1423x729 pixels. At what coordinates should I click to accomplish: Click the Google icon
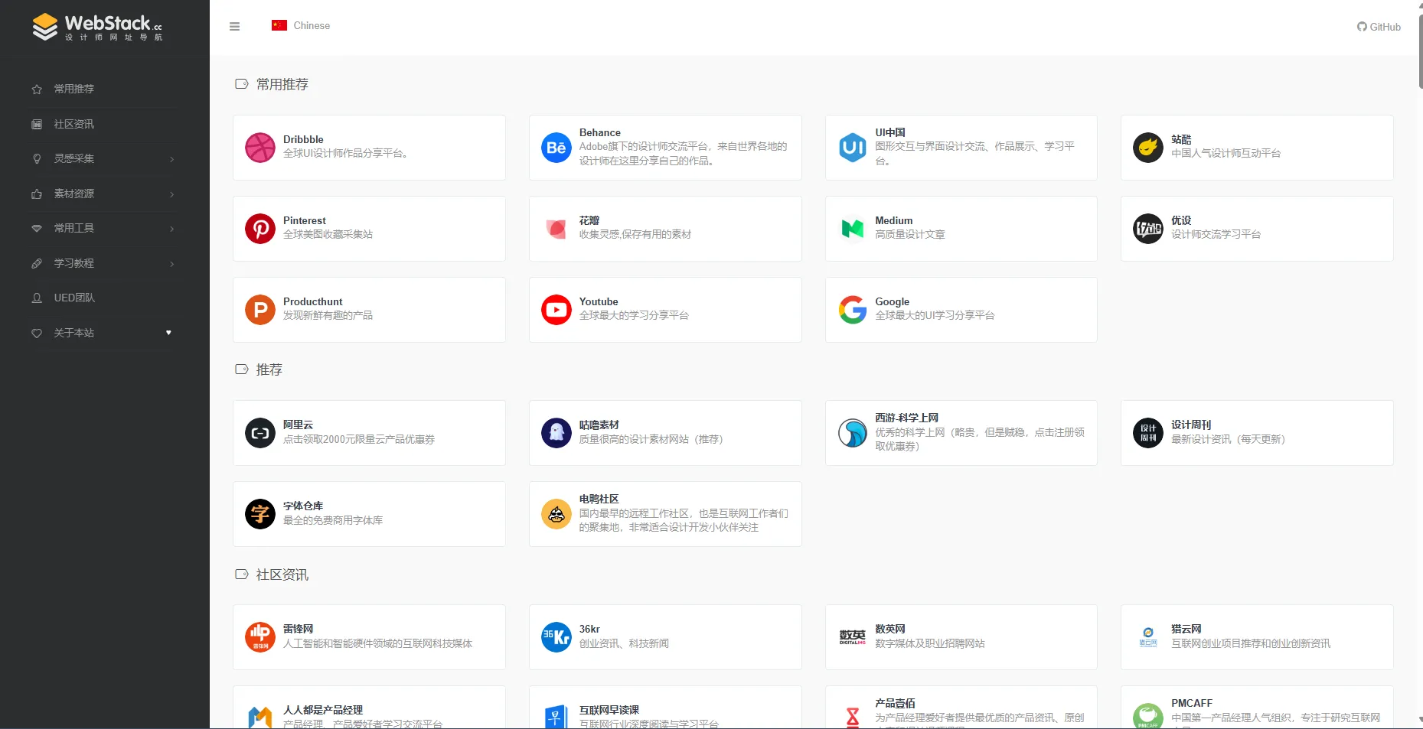point(853,310)
